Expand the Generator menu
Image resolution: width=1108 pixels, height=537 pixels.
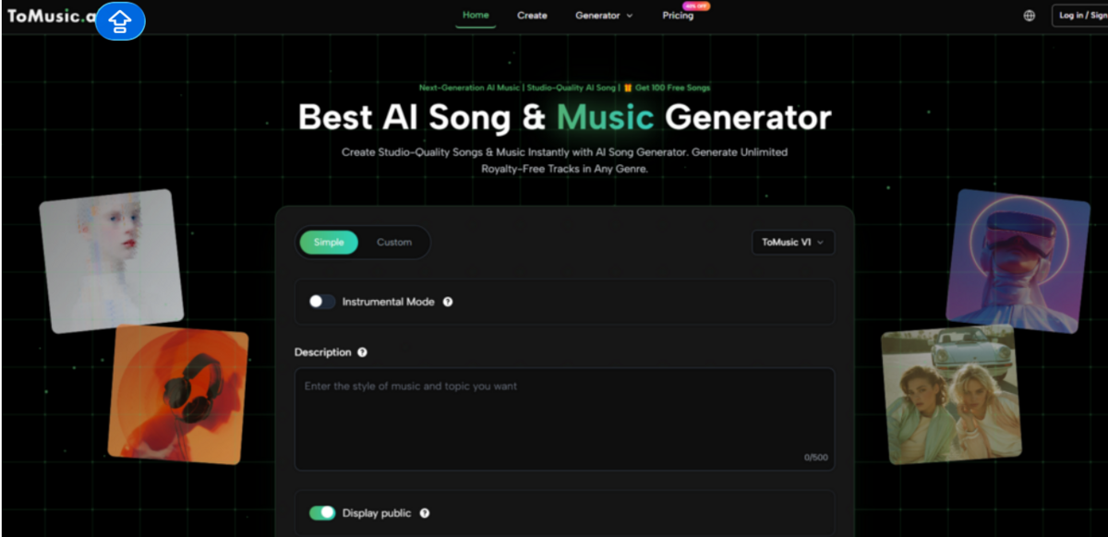[x=604, y=16]
